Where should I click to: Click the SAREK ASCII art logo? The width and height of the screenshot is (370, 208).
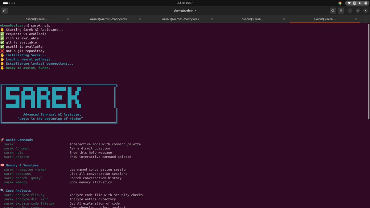click(43, 97)
